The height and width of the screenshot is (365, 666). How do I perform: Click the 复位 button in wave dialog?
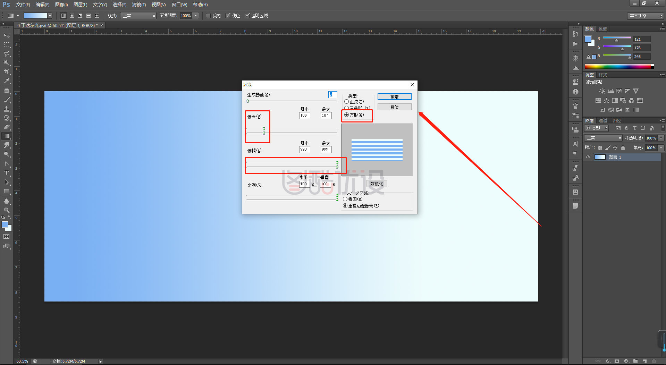click(x=394, y=107)
